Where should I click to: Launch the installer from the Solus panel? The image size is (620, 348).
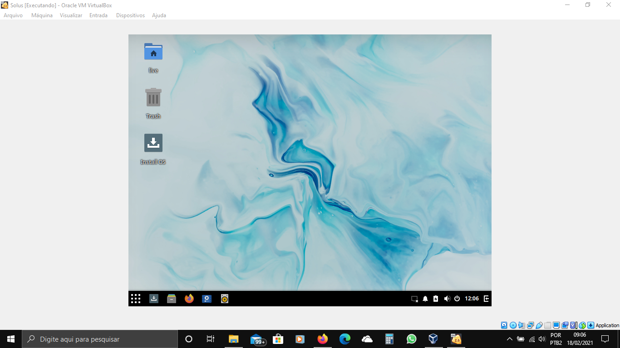[x=154, y=299]
